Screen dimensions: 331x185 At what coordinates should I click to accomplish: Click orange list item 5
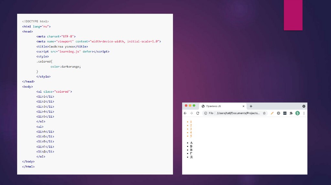[191, 136]
